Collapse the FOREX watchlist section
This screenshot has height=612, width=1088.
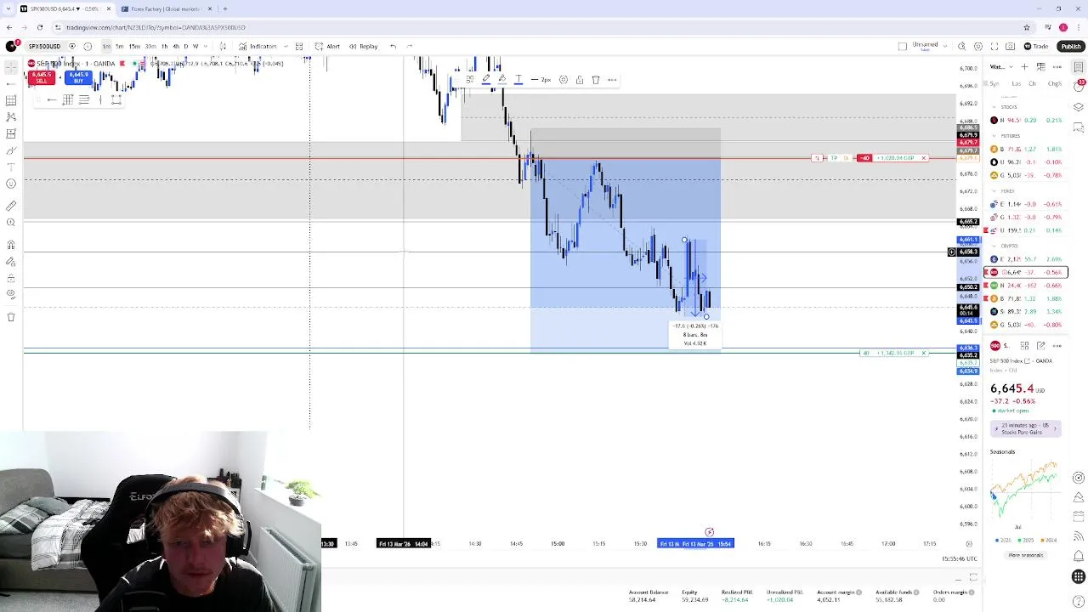(x=994, y=191)
